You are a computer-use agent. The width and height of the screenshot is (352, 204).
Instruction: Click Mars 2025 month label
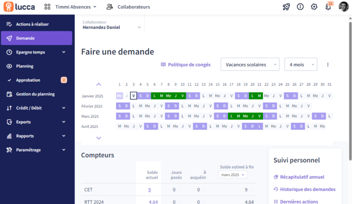[x=90, y=116]
